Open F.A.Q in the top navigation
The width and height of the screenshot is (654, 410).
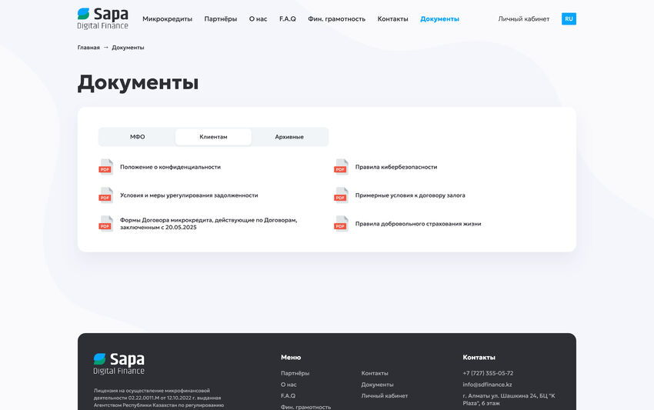pyautogui.click(x=288, y=18)
